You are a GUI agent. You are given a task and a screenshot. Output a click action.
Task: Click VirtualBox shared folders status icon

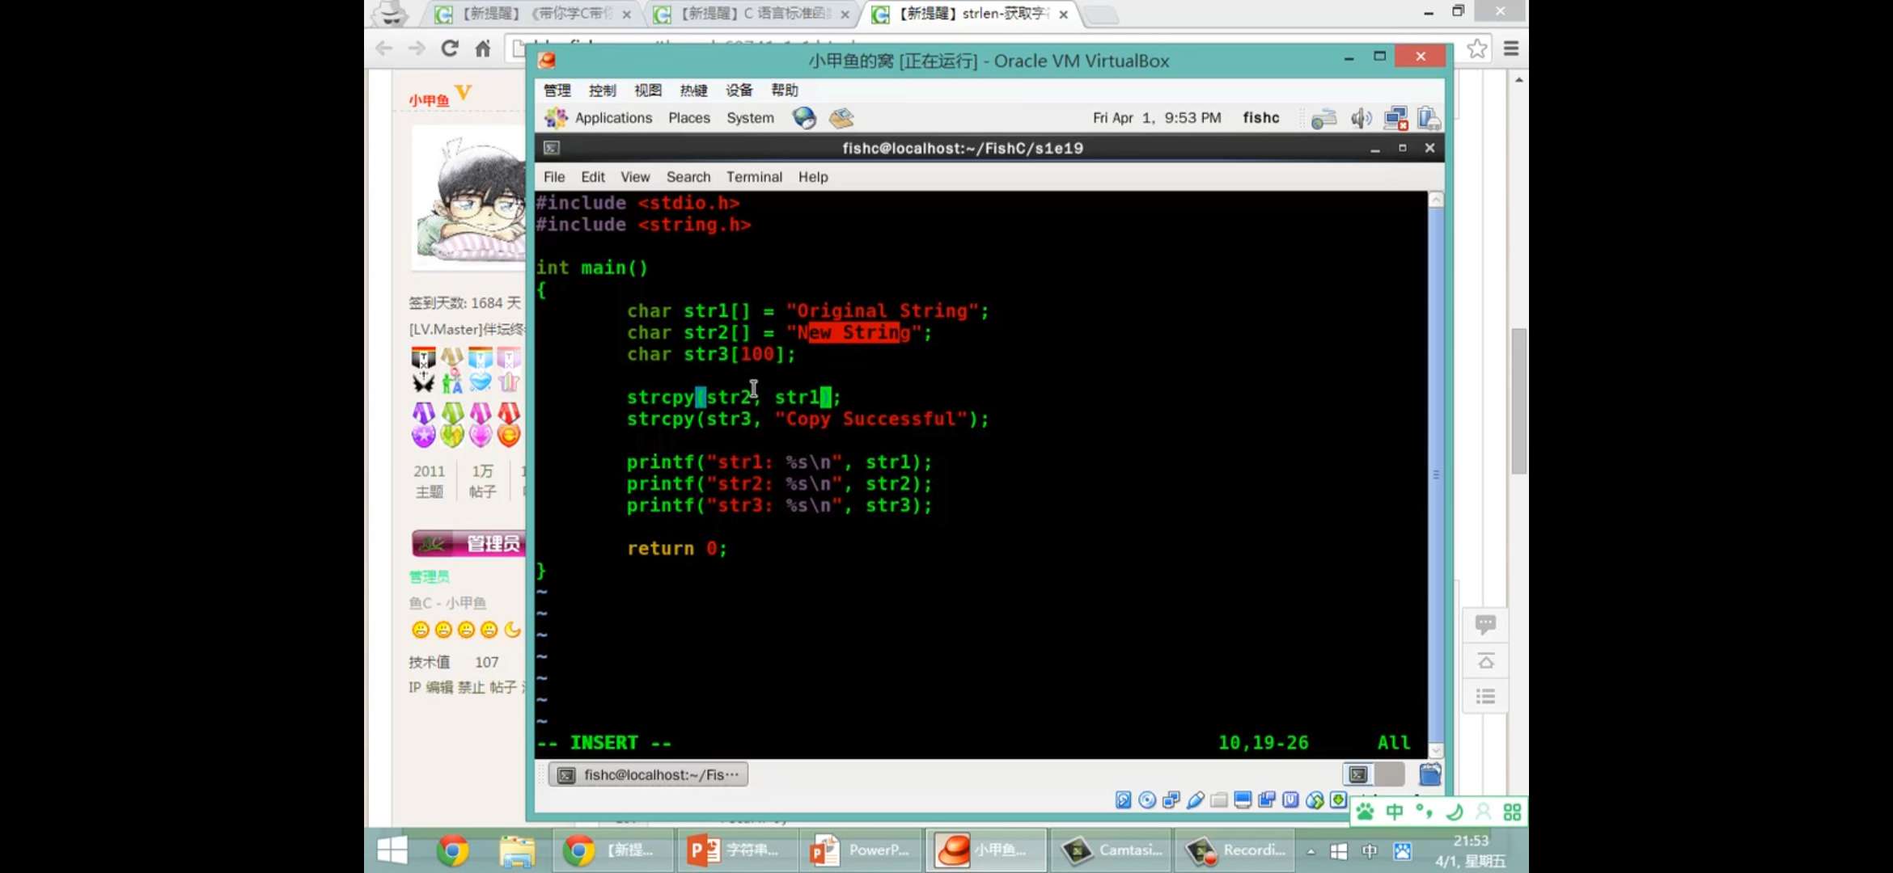pyautogui.click(x=1219, y=800)
